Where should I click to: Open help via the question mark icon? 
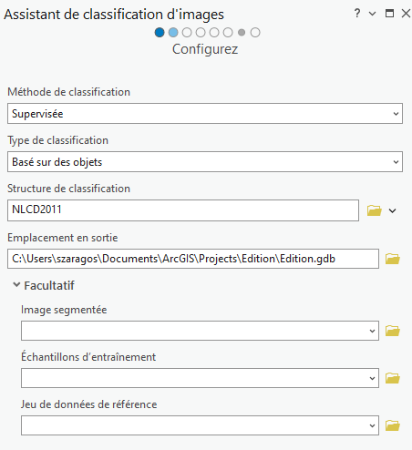(357, 14)
